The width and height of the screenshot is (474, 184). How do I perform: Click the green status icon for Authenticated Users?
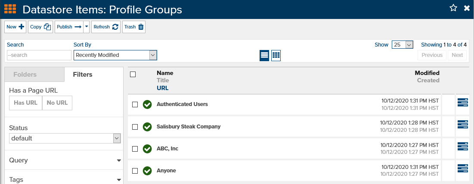147,104
